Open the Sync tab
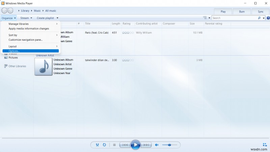The image size is (270, 152). pyautogui.click(x=261, y=11)
